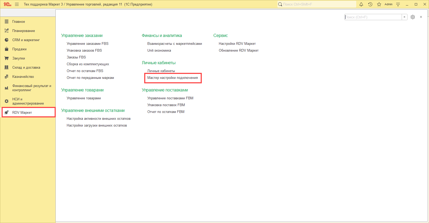
Task: Click the Сервис group heading
Action: pos(221,35)
